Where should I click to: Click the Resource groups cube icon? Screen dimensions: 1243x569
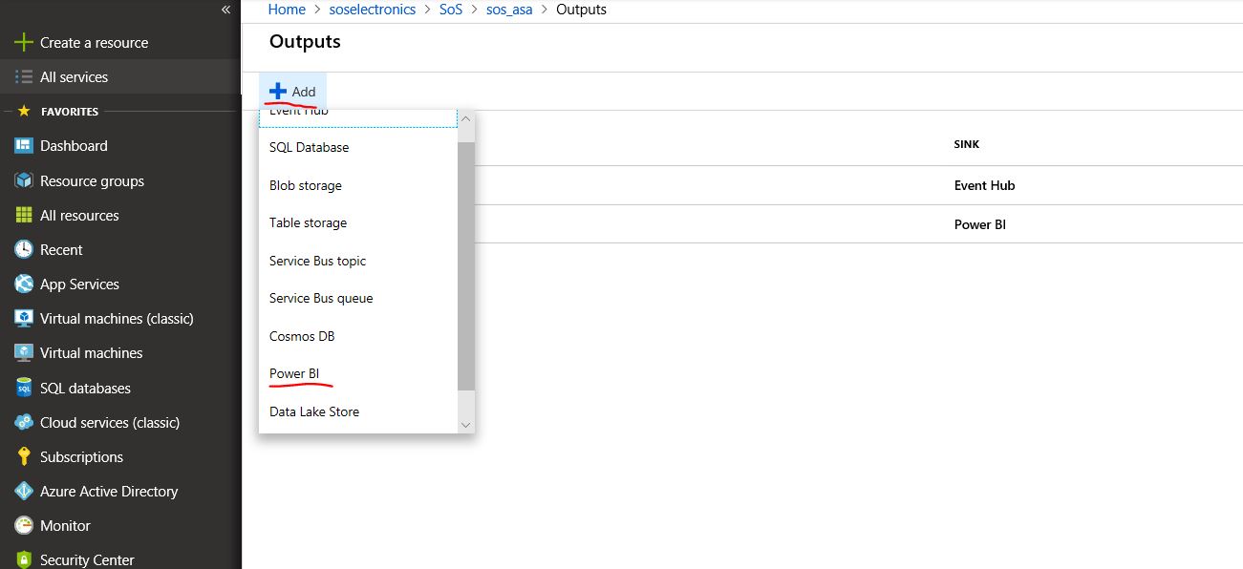[24, 180]
